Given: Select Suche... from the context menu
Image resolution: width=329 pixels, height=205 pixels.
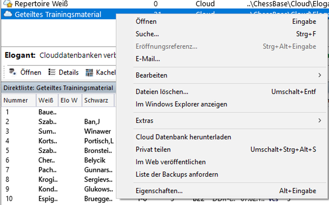Looking at the screenshot, I should 147,34.
